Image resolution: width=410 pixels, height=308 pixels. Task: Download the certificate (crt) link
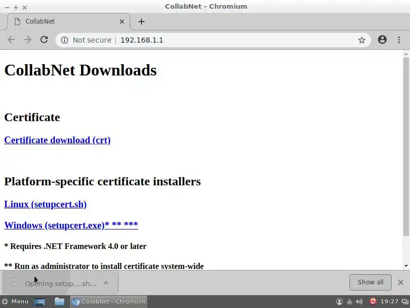(57, 140)
